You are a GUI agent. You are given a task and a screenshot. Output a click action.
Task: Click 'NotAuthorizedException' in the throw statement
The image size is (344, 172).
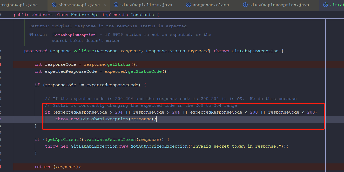[159, 146]
